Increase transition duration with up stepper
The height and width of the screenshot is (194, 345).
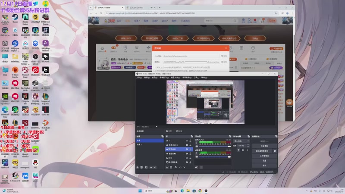pos(248,145)
